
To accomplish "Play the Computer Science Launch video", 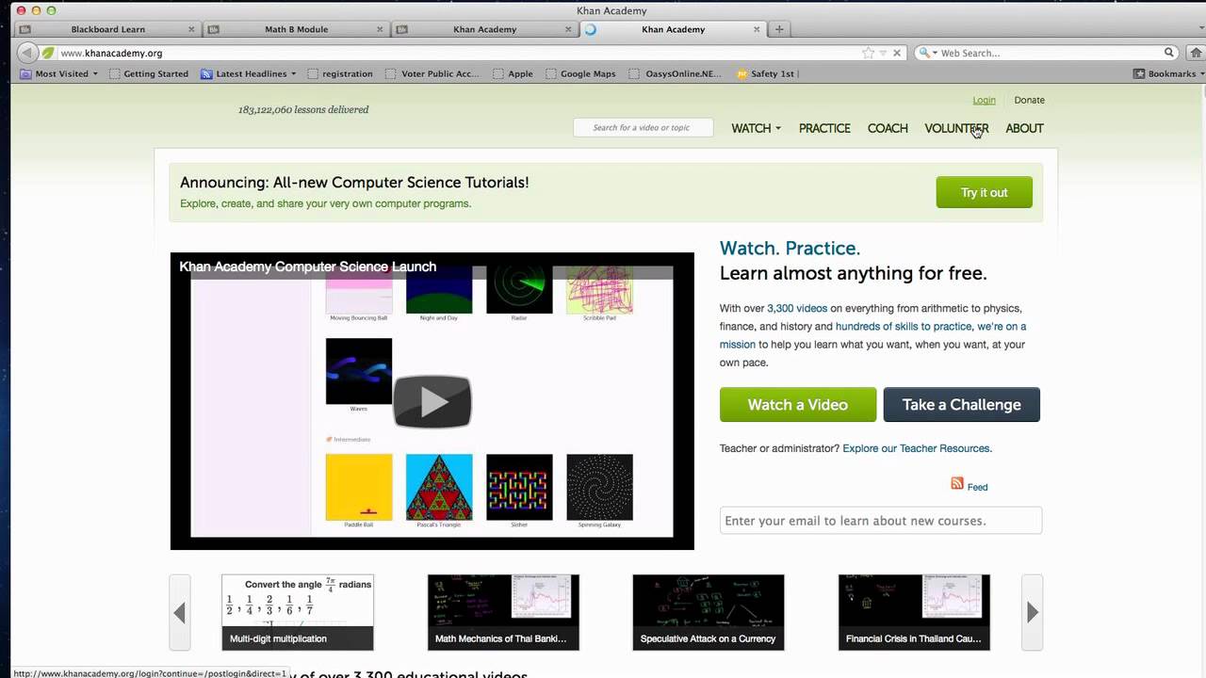I will (x=432, y=401).
